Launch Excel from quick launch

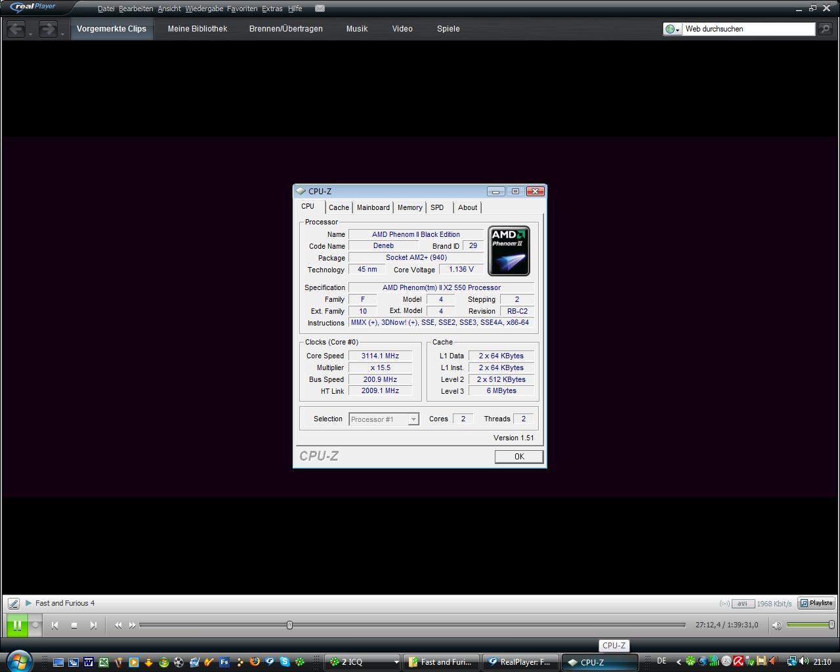[x=104, y=662]
